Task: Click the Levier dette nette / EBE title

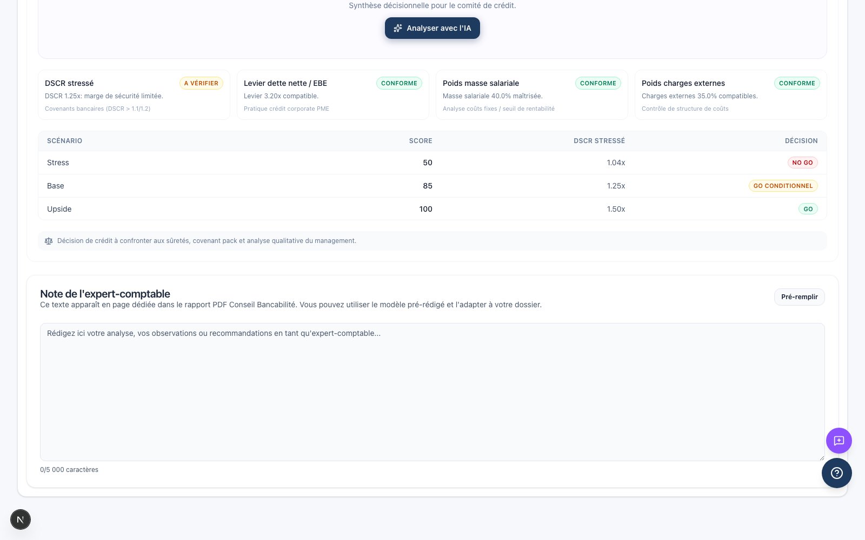Action: tap(285, 83)
